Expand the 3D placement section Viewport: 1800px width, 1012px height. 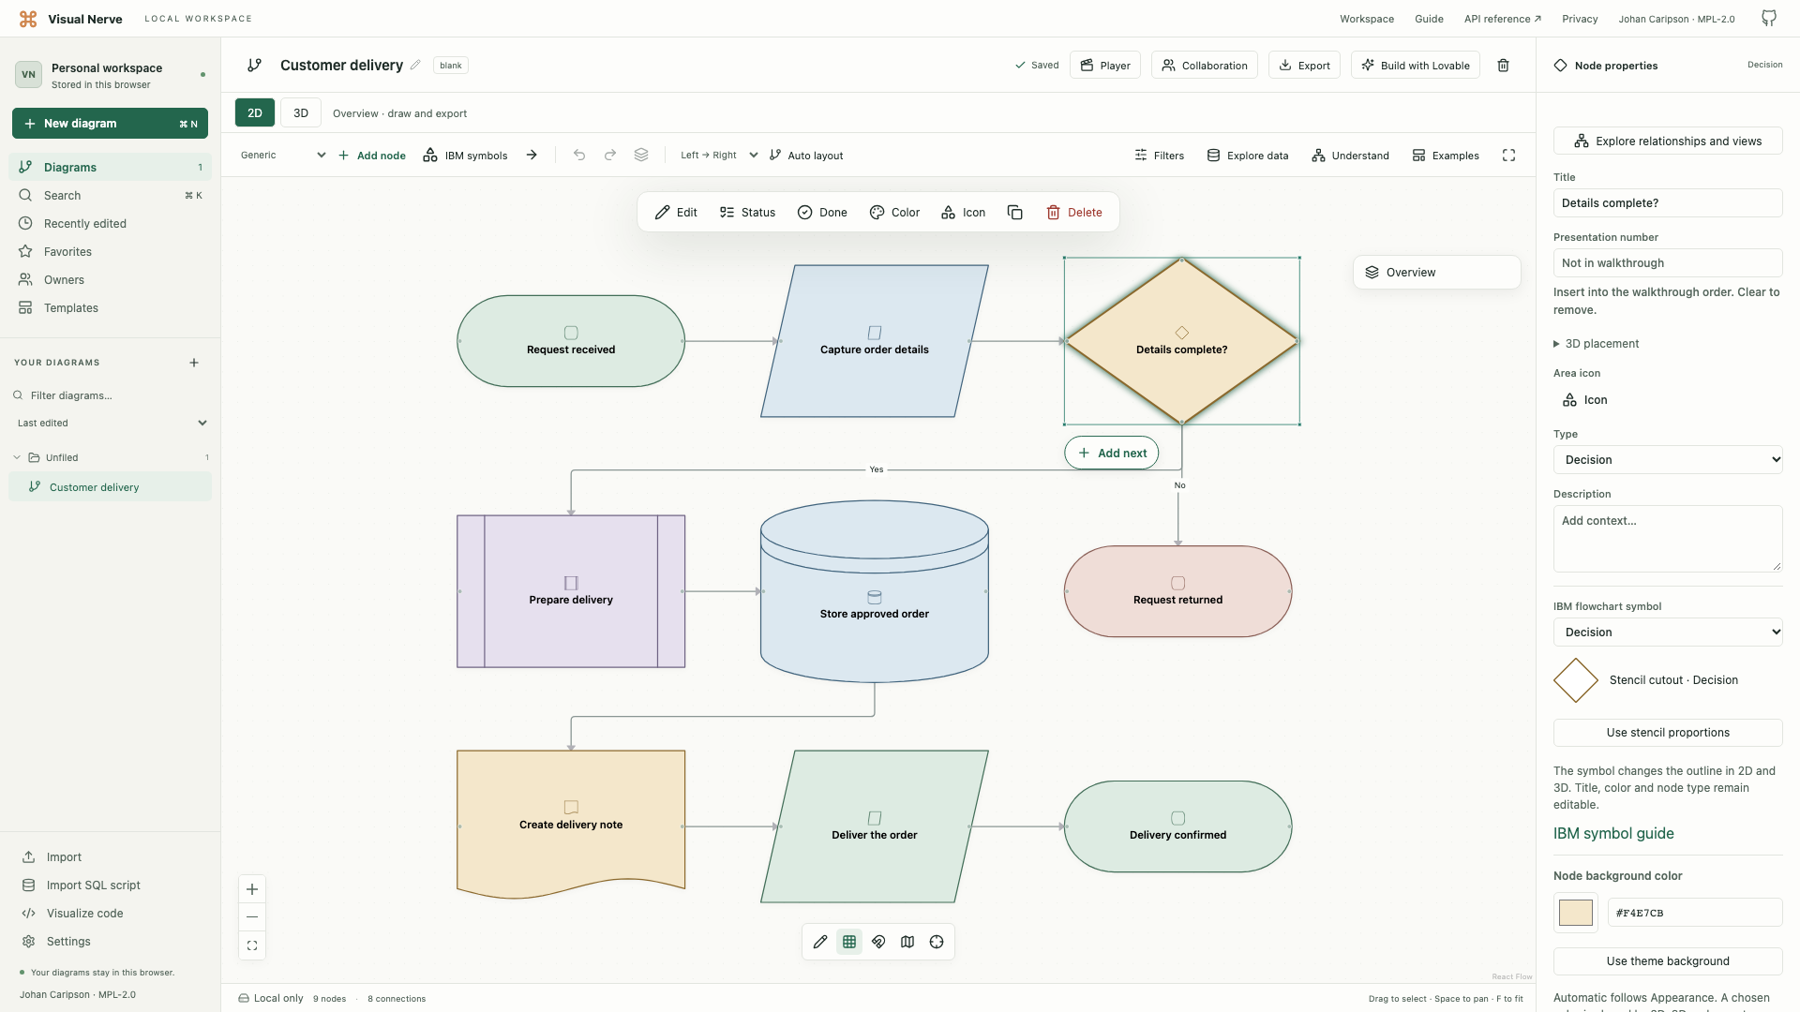point(1597,344)
